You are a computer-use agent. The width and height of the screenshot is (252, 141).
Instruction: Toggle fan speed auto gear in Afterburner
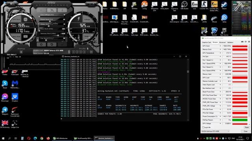[x=38, y=40]
